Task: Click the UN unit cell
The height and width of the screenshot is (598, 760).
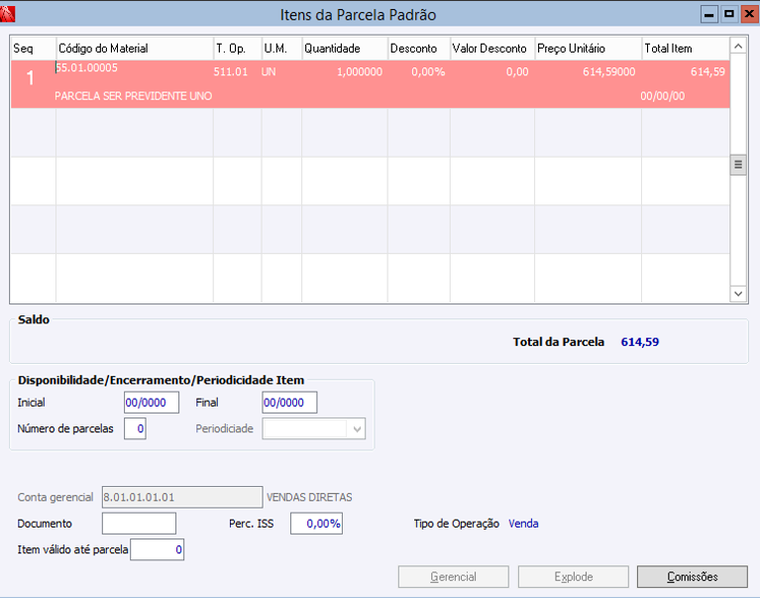Action: [x=269, y=71]
